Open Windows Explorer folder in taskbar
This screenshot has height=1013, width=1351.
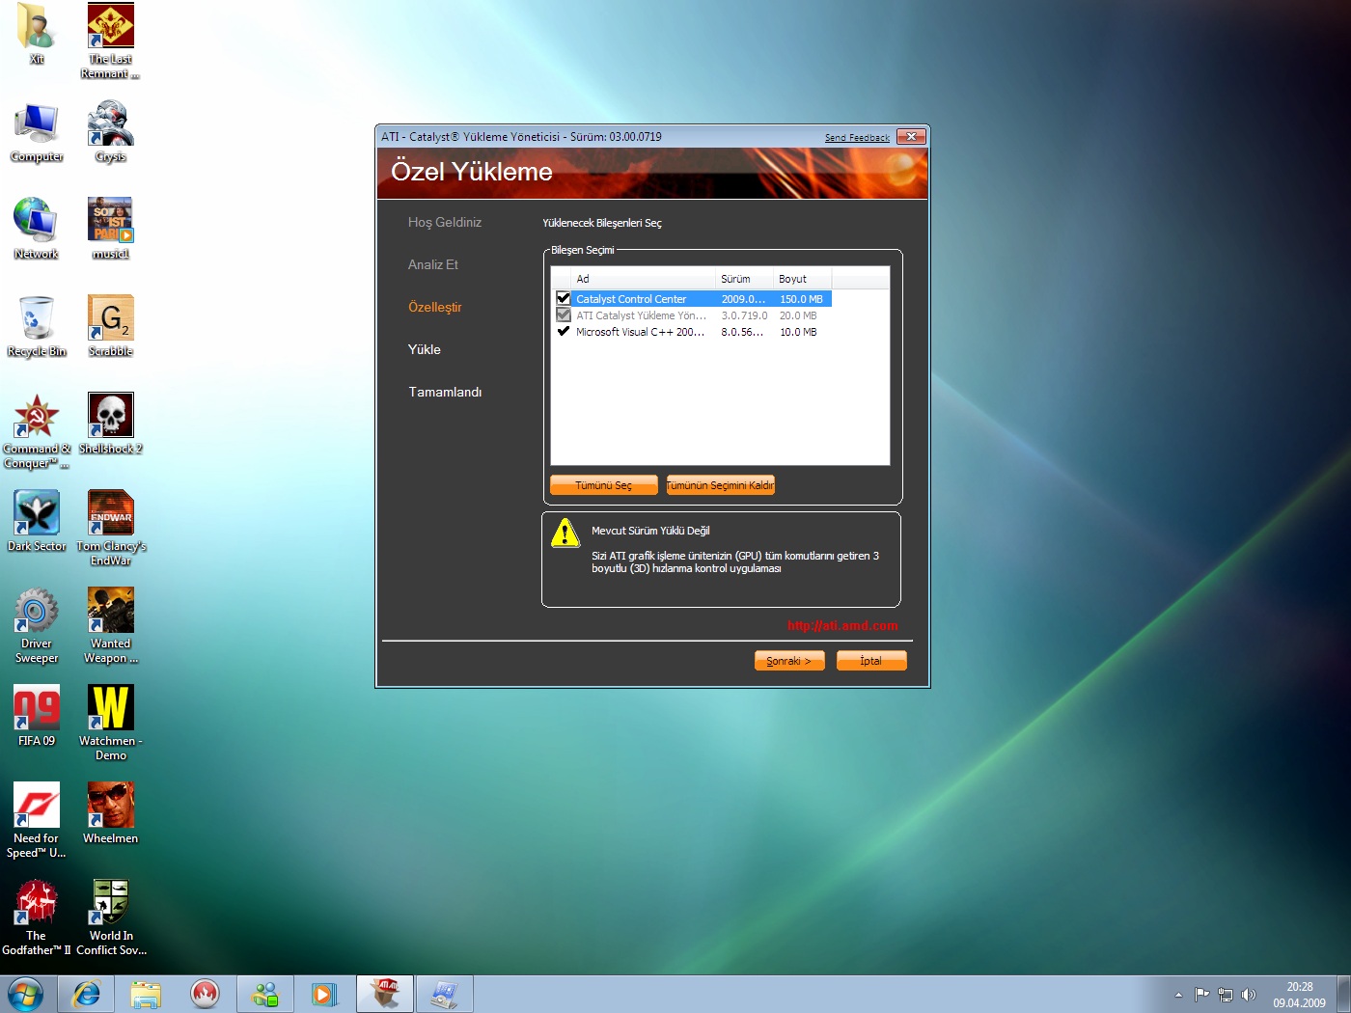click(146, 994)
